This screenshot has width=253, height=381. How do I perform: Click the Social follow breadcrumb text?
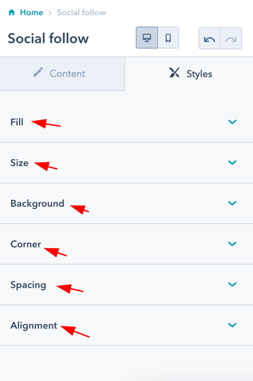[81, 12]
